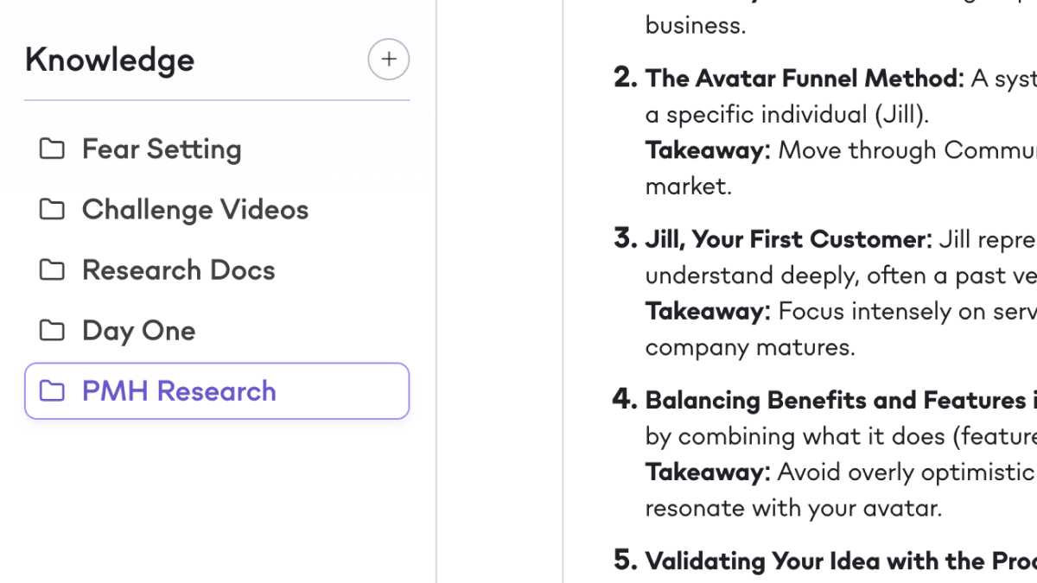Click the Challenge Videos folder icon
The width and height of the screenshot is (1037, 583).
pos(52,210)
